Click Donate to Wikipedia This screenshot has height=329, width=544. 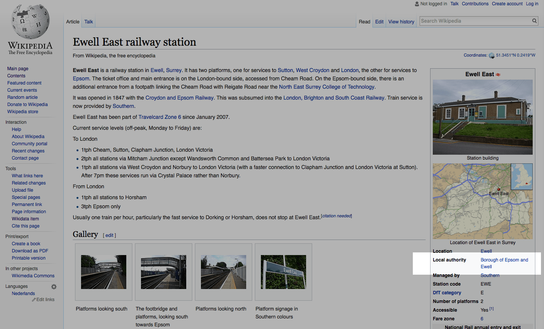[x=28, y=105]
